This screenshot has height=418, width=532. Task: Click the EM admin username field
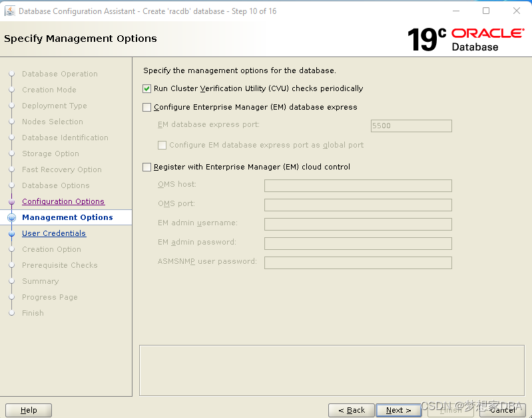pos(358,224)
